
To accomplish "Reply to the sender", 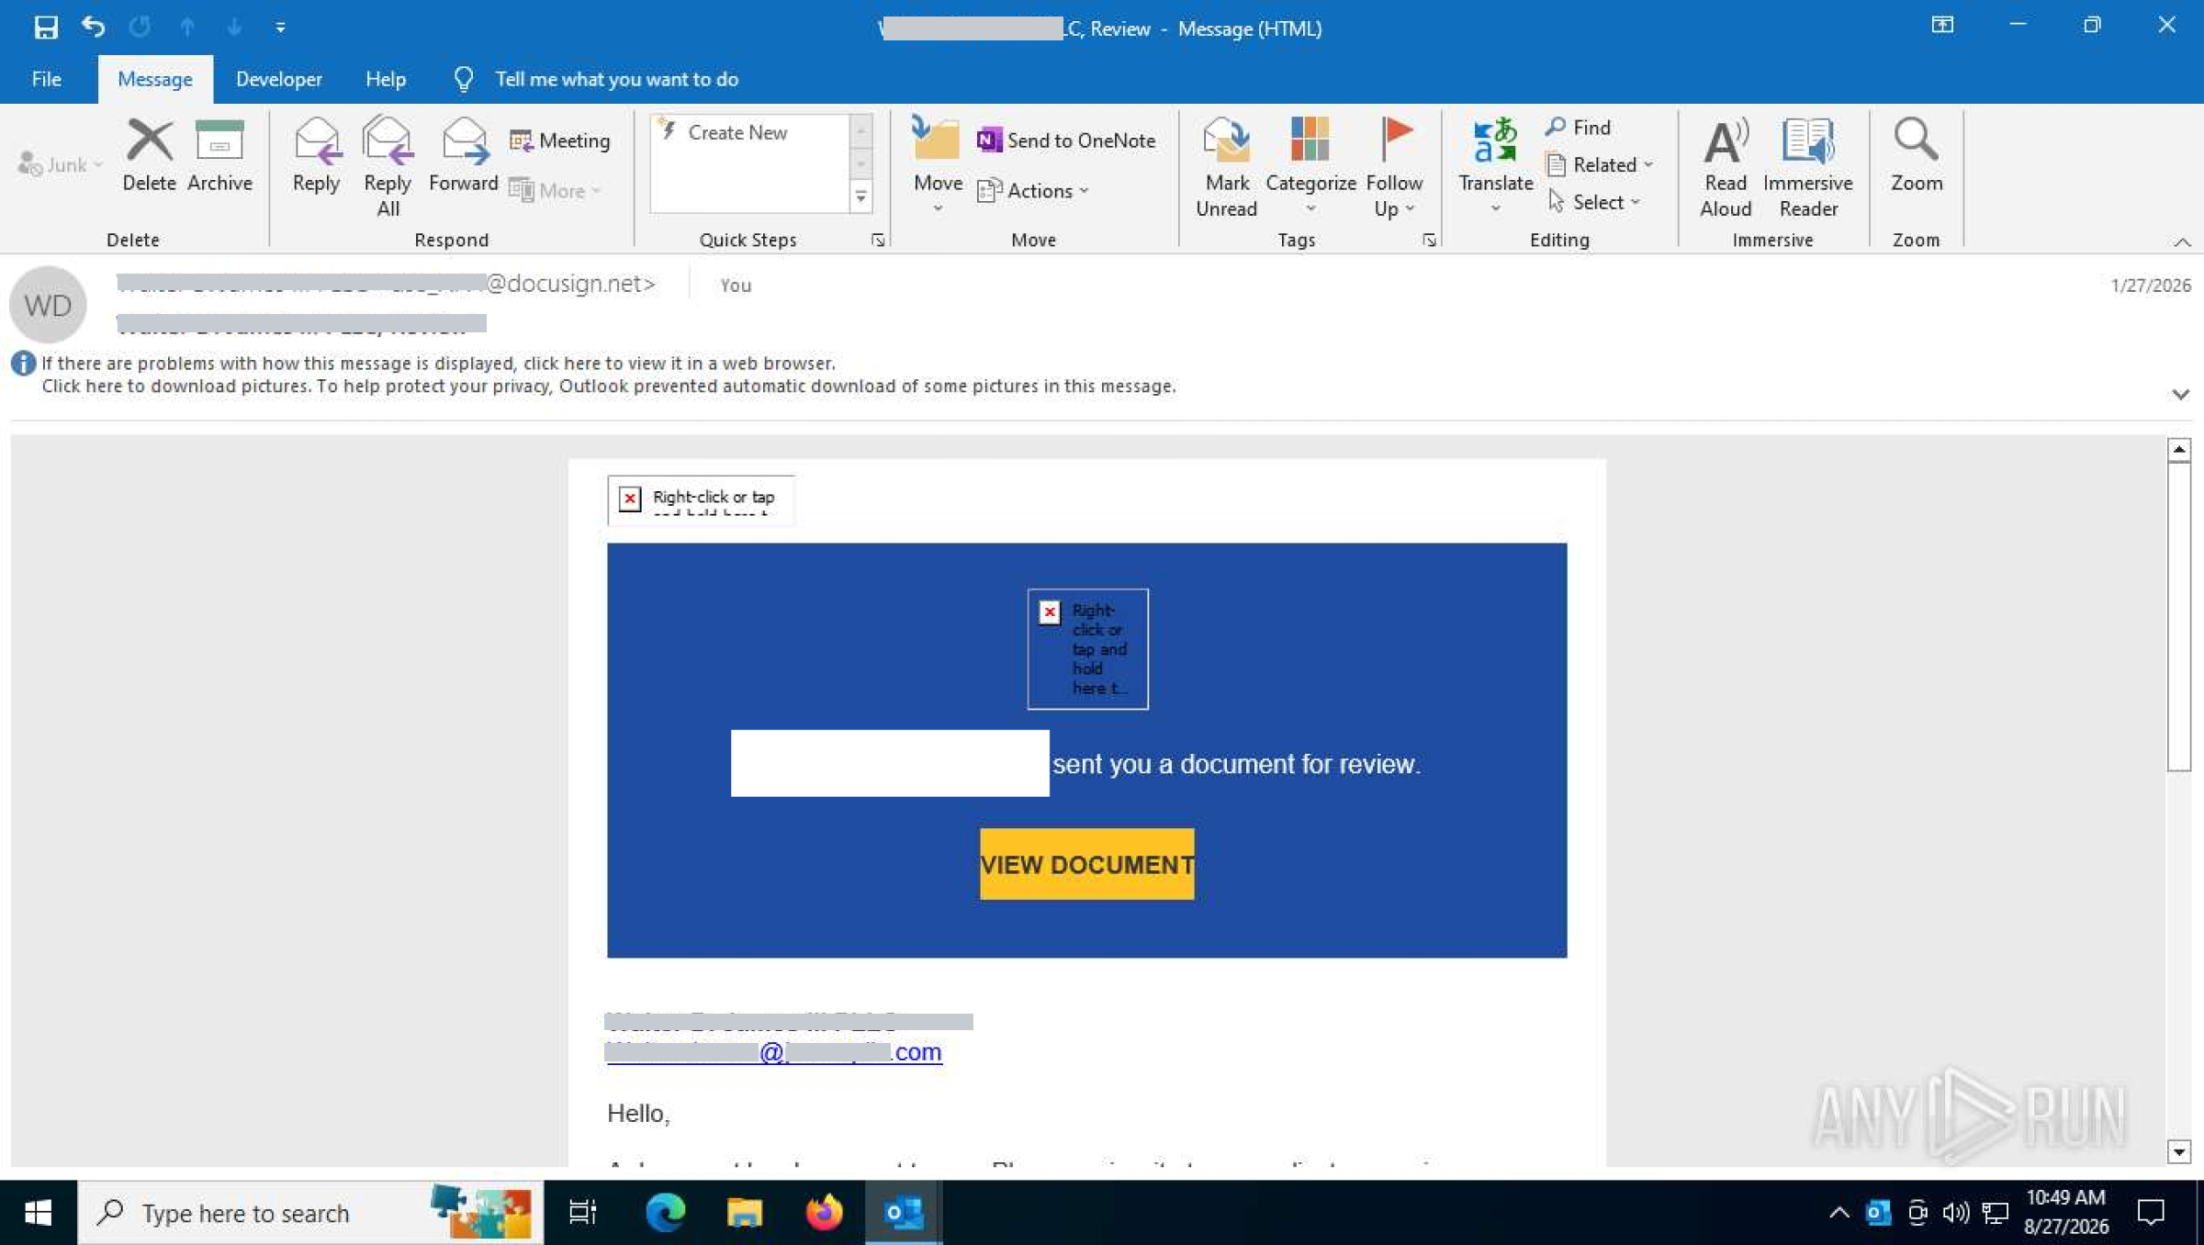I will [x=316, y=154].
